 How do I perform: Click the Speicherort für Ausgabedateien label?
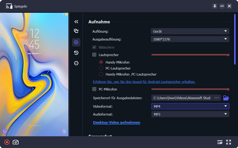pyautogui.click(x=118, y=98)
